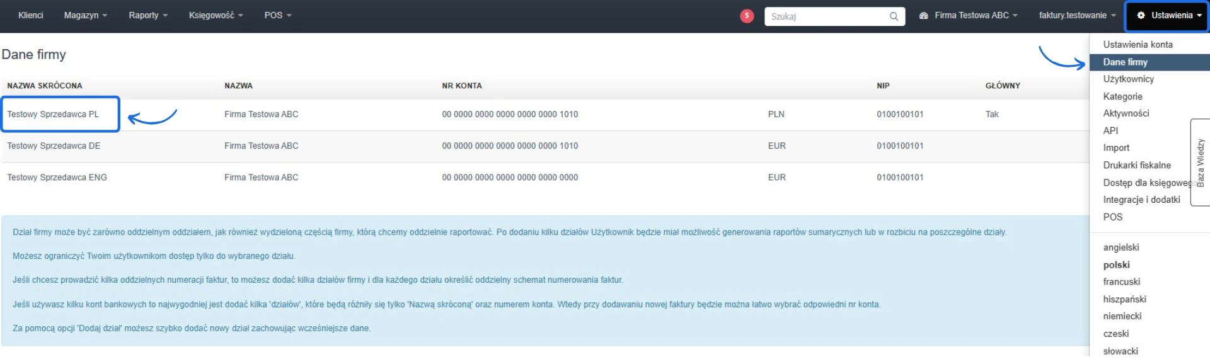Open Ustawienia konta menu entry

coord(1138,45)
